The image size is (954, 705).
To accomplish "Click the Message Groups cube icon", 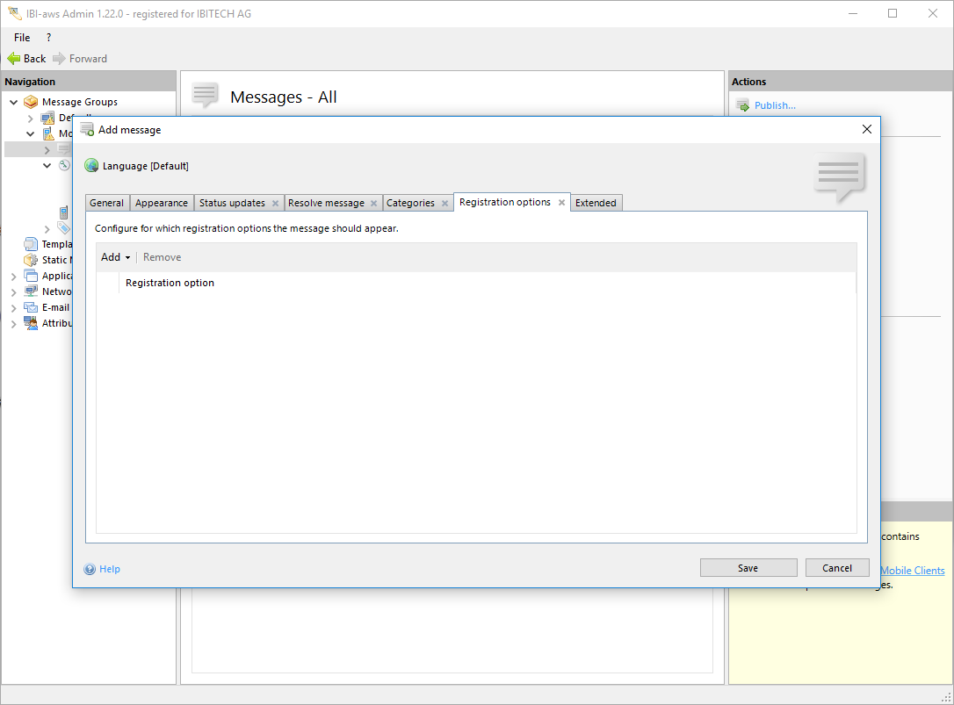I will coord(31,102).
